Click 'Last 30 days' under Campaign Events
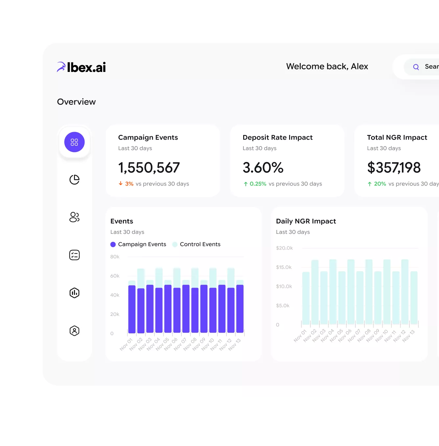 coord(135,148)
